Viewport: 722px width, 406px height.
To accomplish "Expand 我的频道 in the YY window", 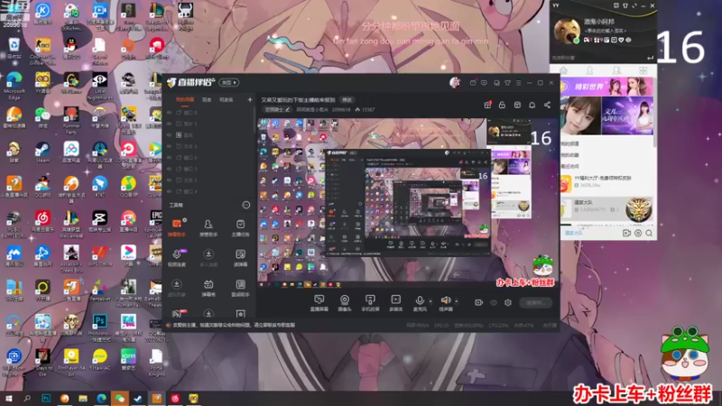I will point(569,143).
